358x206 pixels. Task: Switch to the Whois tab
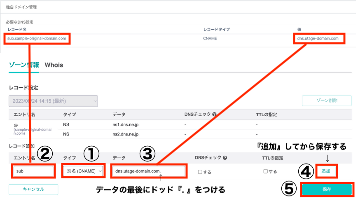click(54, 65)
